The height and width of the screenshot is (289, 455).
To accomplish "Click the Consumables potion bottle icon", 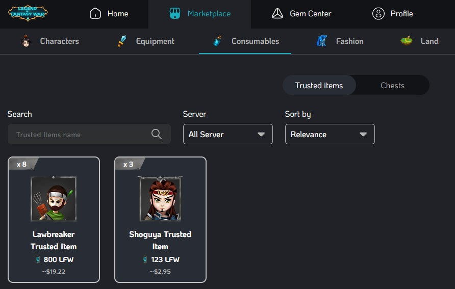I will coord(217,41).
